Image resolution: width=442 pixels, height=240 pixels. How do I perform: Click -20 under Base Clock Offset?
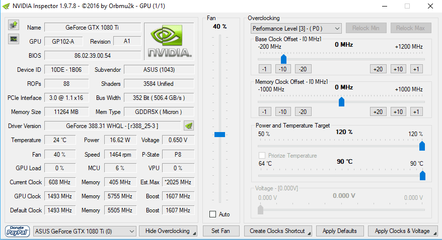[x=303, y=69]
